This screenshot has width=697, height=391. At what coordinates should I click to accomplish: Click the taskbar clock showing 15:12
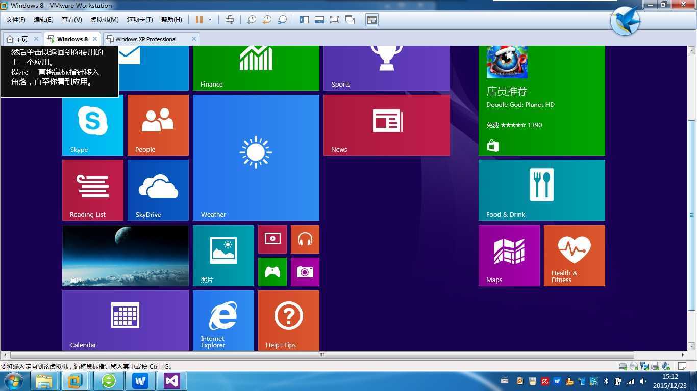coord(670,381)
